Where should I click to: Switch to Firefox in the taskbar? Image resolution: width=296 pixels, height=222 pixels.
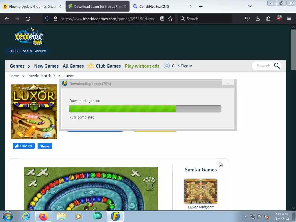[44, 216]
